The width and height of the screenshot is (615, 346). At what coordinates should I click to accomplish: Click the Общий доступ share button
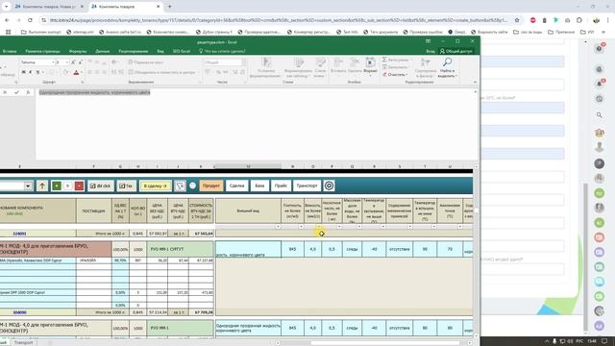pos(455,51)
